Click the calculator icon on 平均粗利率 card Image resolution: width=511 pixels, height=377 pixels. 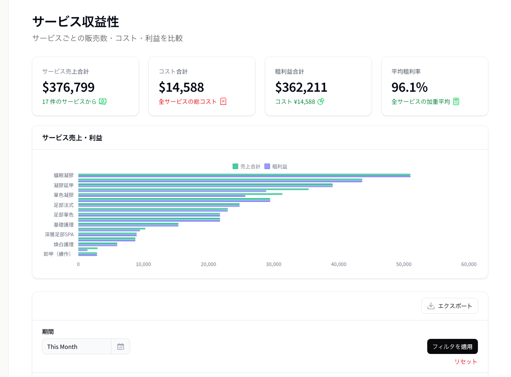coord(457,101)
